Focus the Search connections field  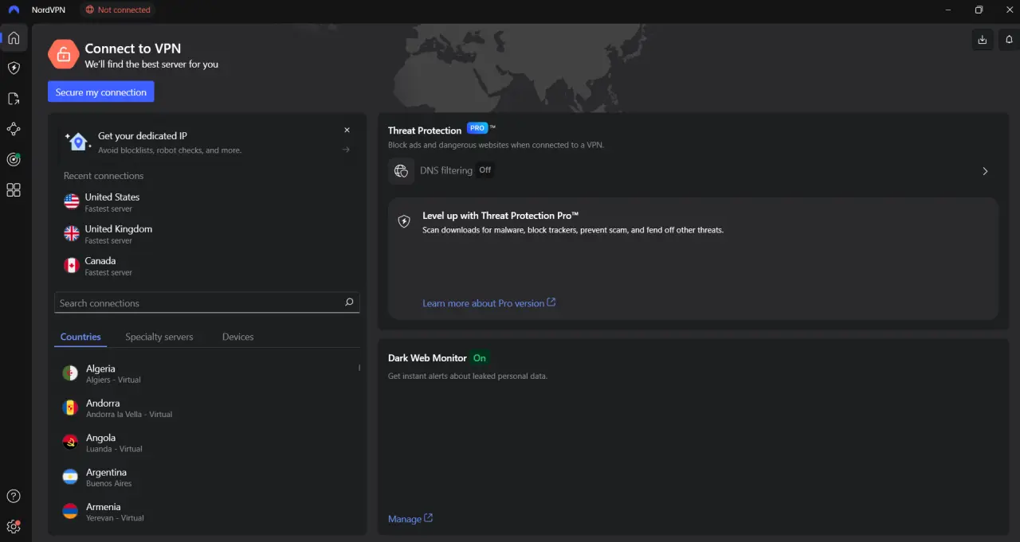[207, 302]
